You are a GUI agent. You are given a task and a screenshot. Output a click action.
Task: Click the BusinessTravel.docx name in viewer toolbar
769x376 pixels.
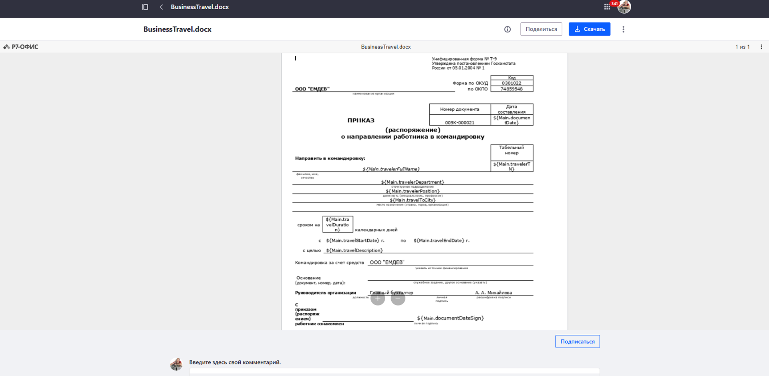point(386,47)
